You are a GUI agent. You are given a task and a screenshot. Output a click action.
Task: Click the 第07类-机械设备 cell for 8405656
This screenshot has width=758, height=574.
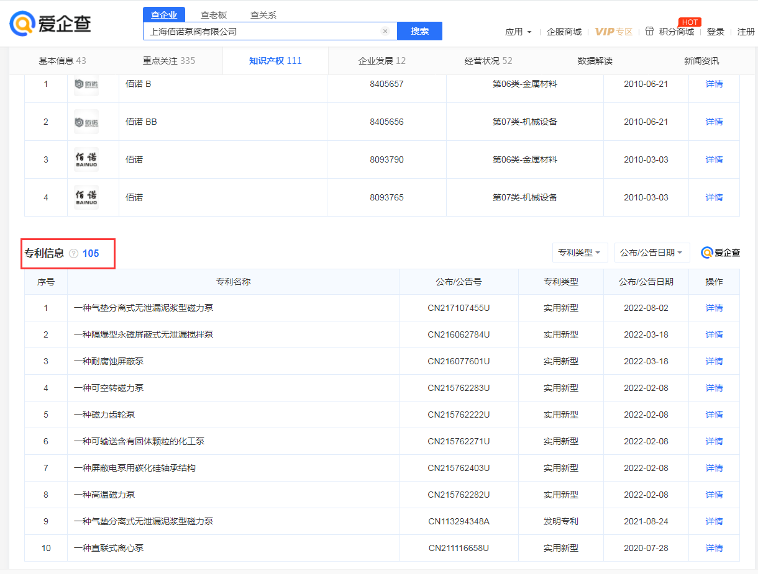pyautogui.click(x=525, y=122)
